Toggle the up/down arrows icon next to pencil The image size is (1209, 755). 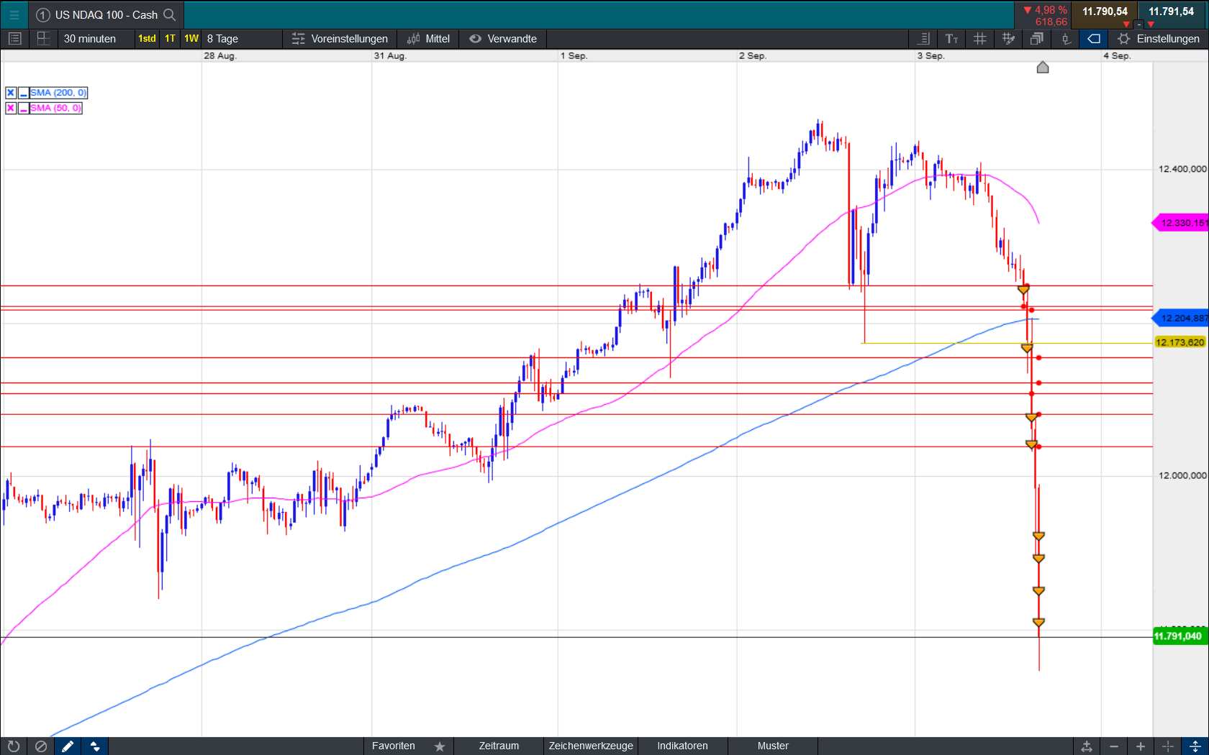(x=95, y=746)
